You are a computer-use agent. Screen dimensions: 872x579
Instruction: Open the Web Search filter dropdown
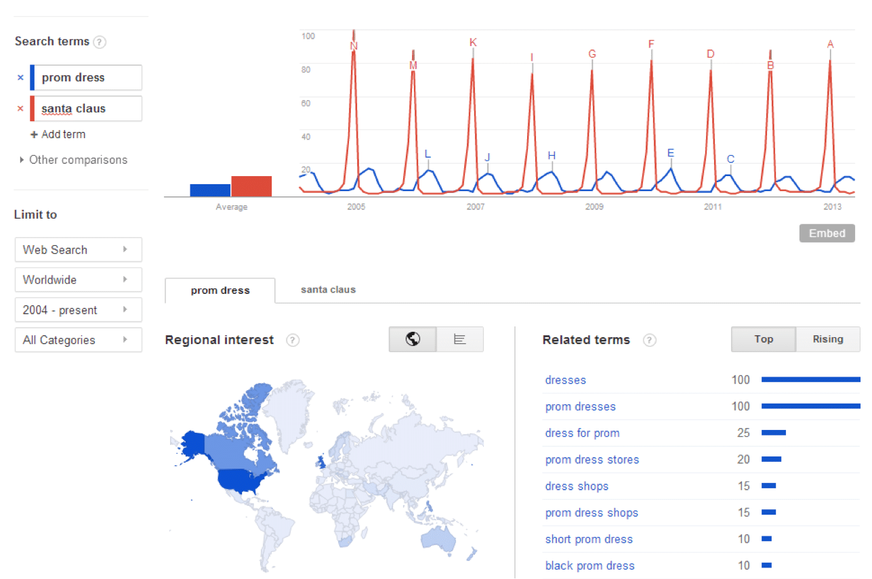(x=78, y=249)
